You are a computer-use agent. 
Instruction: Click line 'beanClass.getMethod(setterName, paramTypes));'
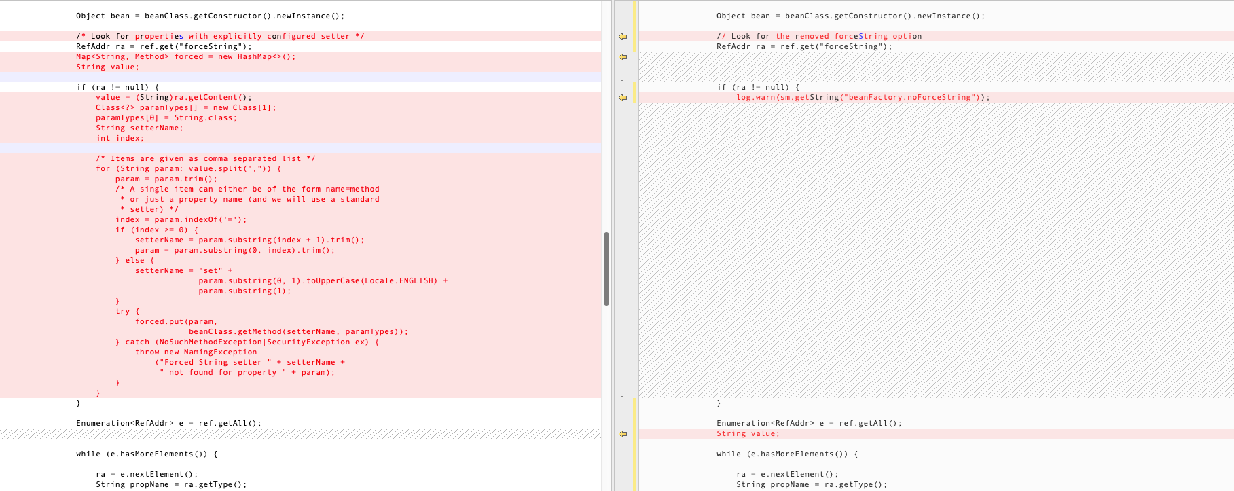299,332
